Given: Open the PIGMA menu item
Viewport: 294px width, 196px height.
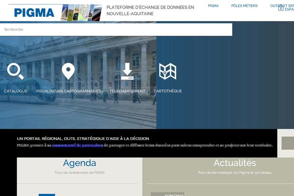Looking at the screenshot, I should pos(213,6).
